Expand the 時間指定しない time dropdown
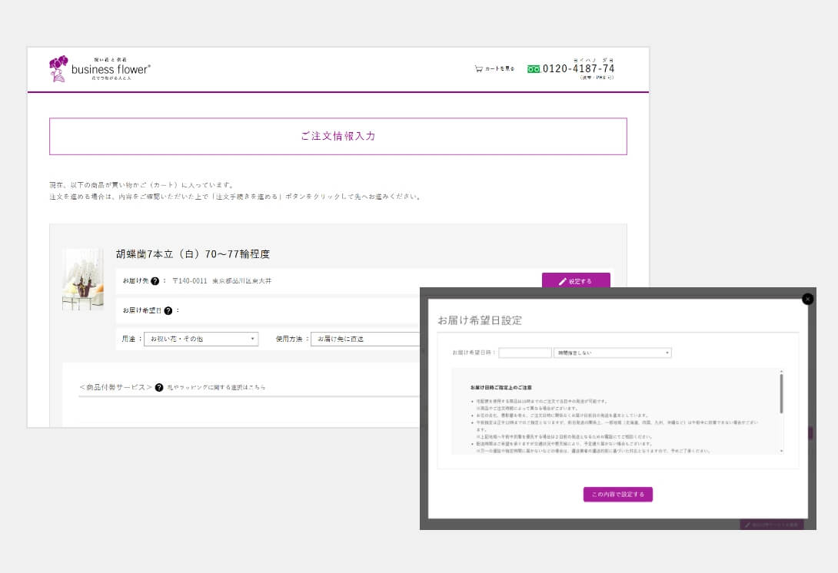This screenshot has height=573, width=838. click(x=613, y=353)
